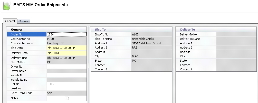The height and width of the screenshot is (103, 258).
Task: Click the empty Load No field
Action: click(66, 88)
